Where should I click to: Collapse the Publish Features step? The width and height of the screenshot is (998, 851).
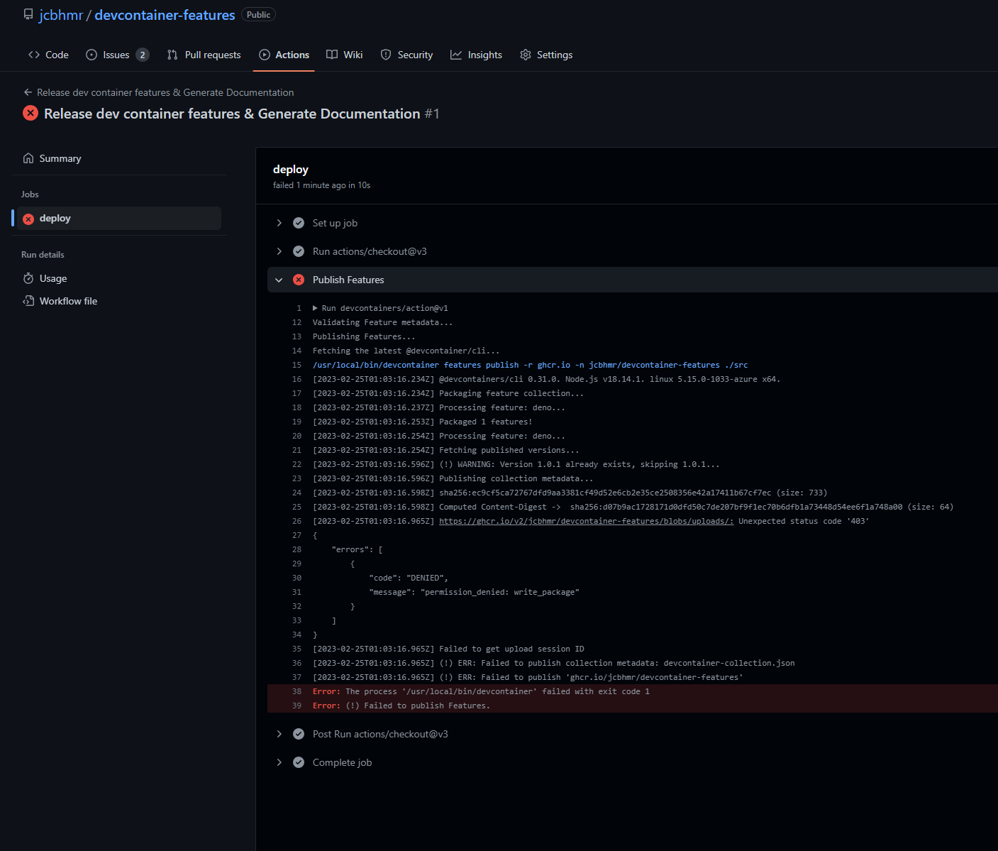[279, 280]
